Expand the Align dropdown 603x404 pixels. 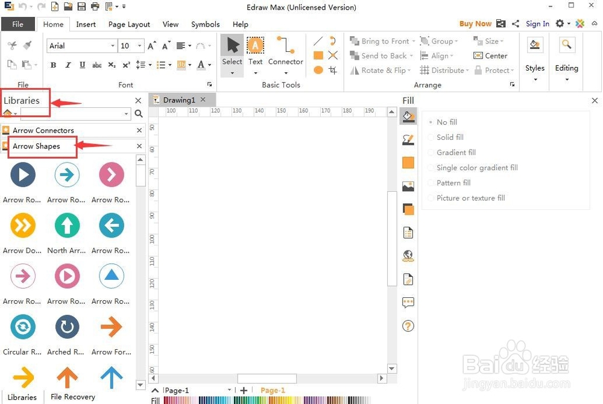pyautogui.click(x=452, y=55)
